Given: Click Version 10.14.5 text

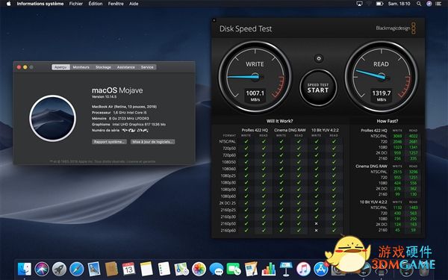Looking at the screenshot, I should tap(104, 97).
